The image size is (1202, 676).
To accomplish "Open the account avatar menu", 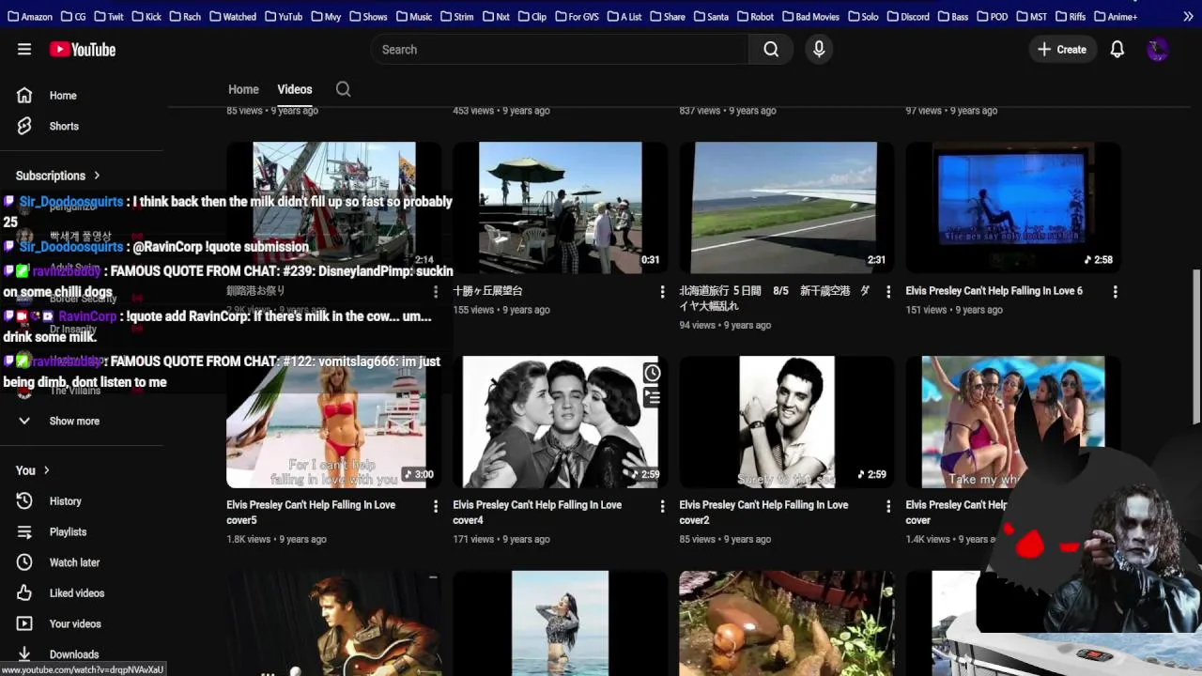I will [x=1158, y=50].
